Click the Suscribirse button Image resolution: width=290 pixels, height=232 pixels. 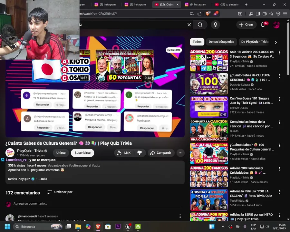pos(82,153)
